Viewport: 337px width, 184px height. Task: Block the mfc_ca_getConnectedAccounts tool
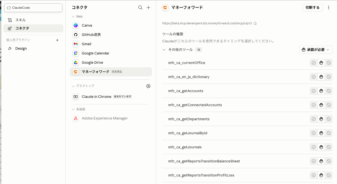329,105
